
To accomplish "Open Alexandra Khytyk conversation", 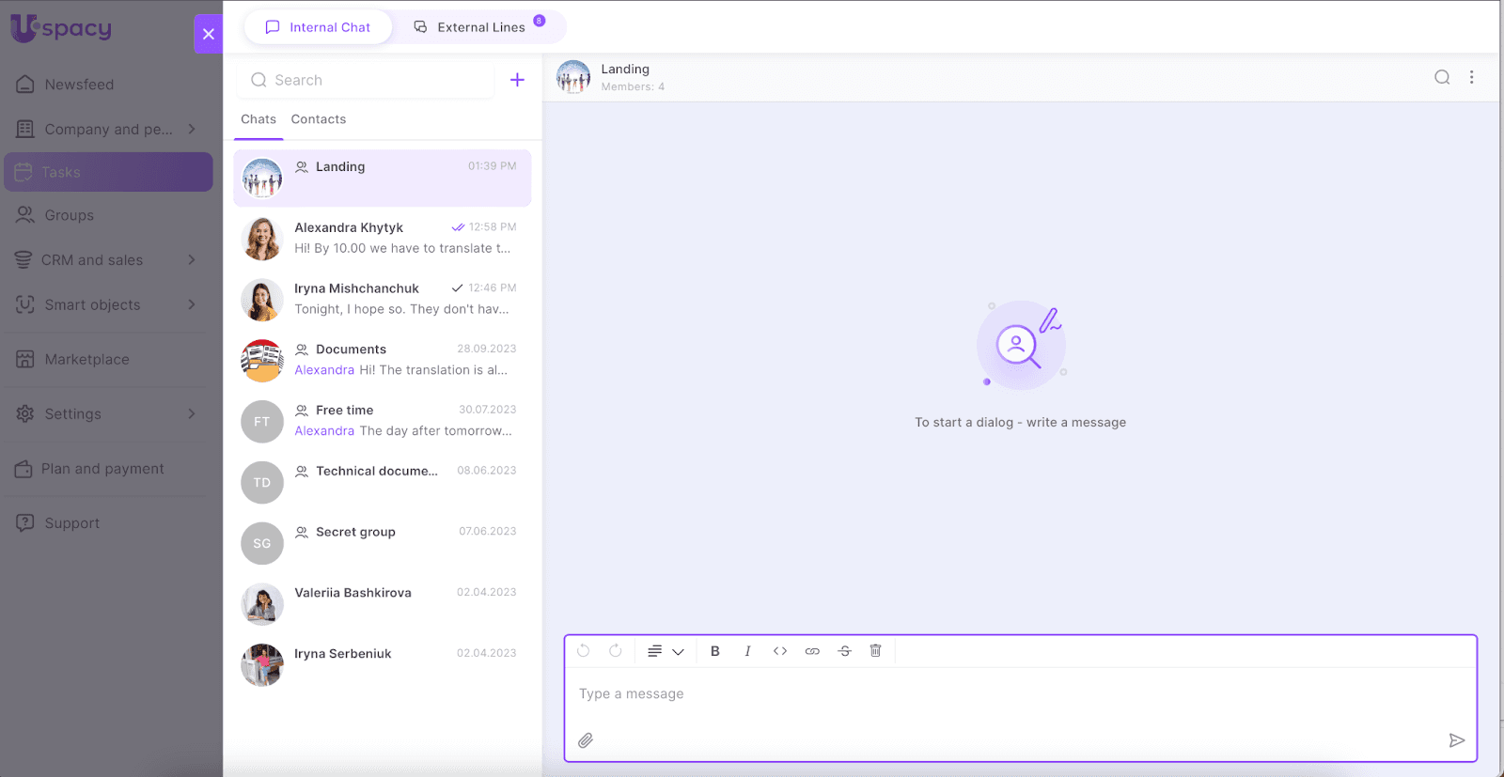I will 382,239.
